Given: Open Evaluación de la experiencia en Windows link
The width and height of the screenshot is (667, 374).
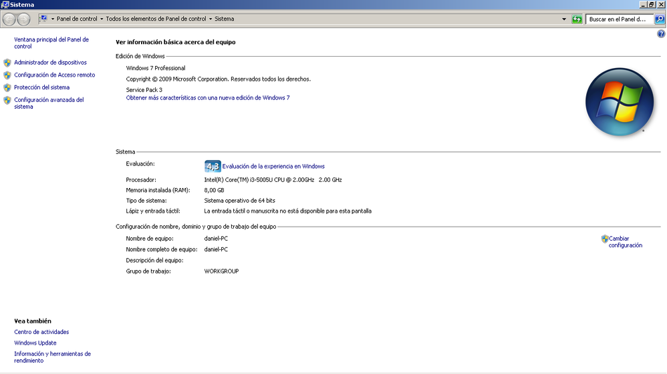Looking at the screenshot, I should tap(273, 167).
